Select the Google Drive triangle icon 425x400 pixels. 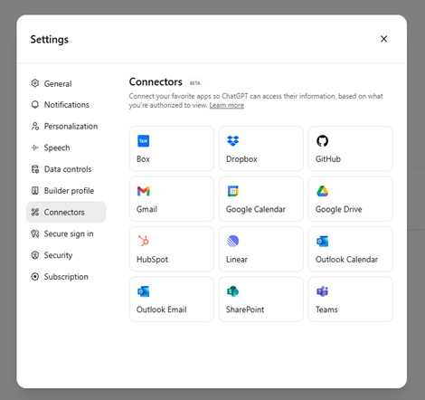click(x=322, y=191)
